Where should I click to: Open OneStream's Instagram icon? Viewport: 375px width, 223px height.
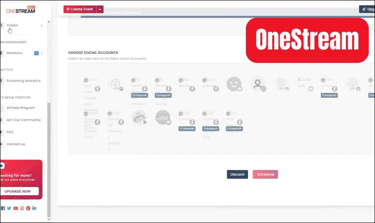[x=22, y=208]
